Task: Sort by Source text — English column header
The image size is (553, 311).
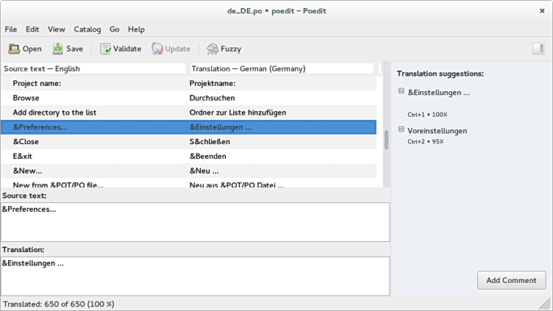Action: (x=93, y=68)
